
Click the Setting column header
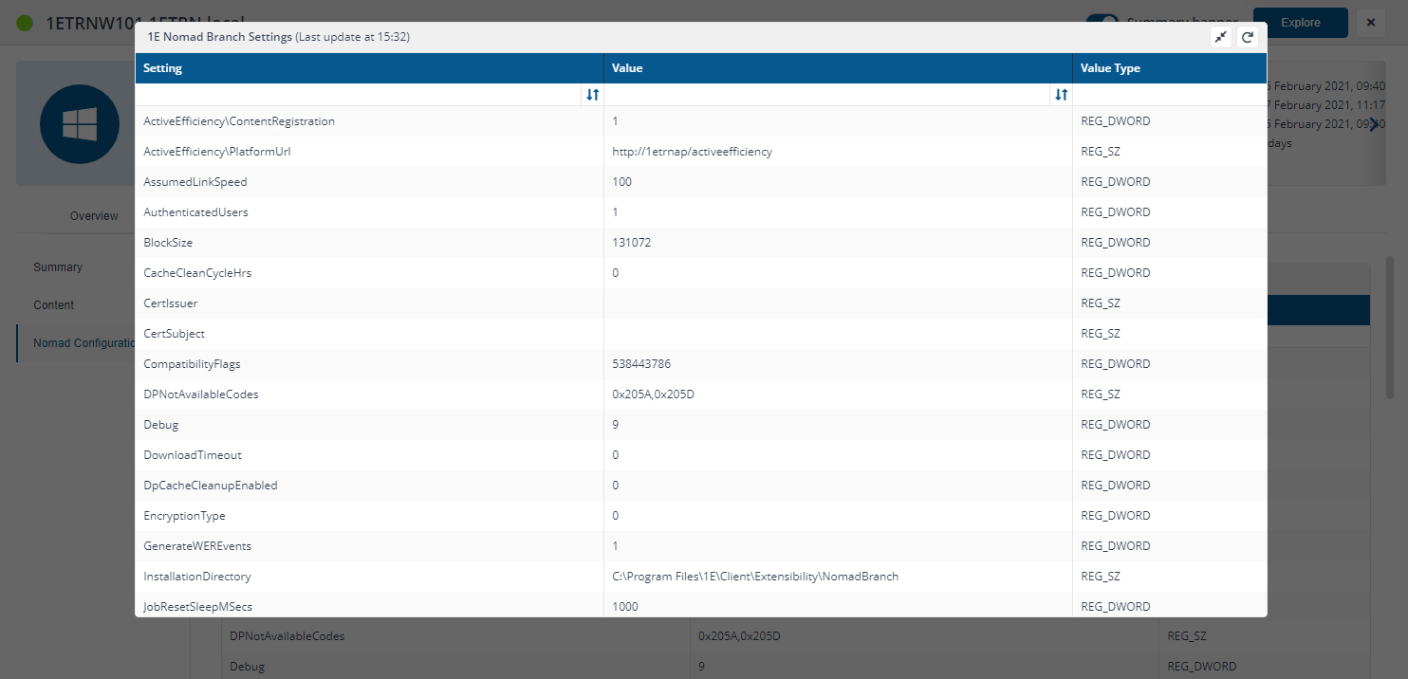[x=368, y=68]
